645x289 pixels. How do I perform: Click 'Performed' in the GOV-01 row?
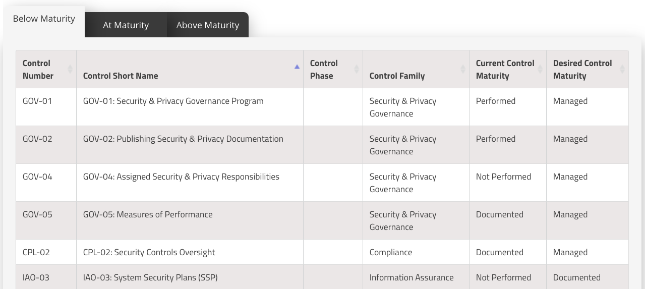(496, 101)
